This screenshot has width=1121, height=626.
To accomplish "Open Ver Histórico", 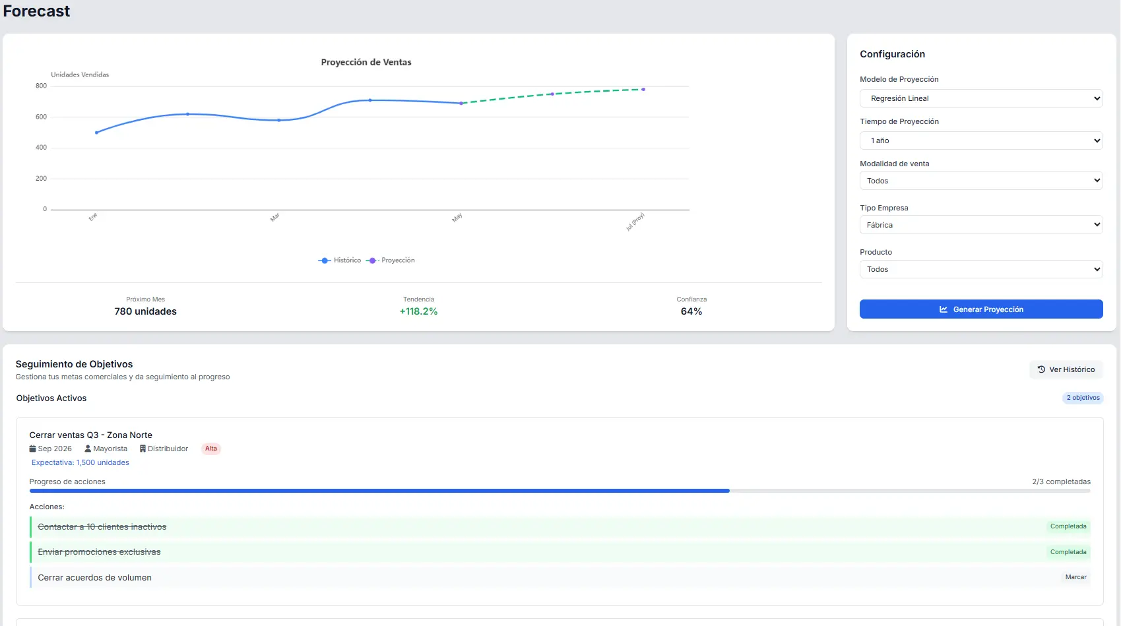I will (x=1066, y=369).
